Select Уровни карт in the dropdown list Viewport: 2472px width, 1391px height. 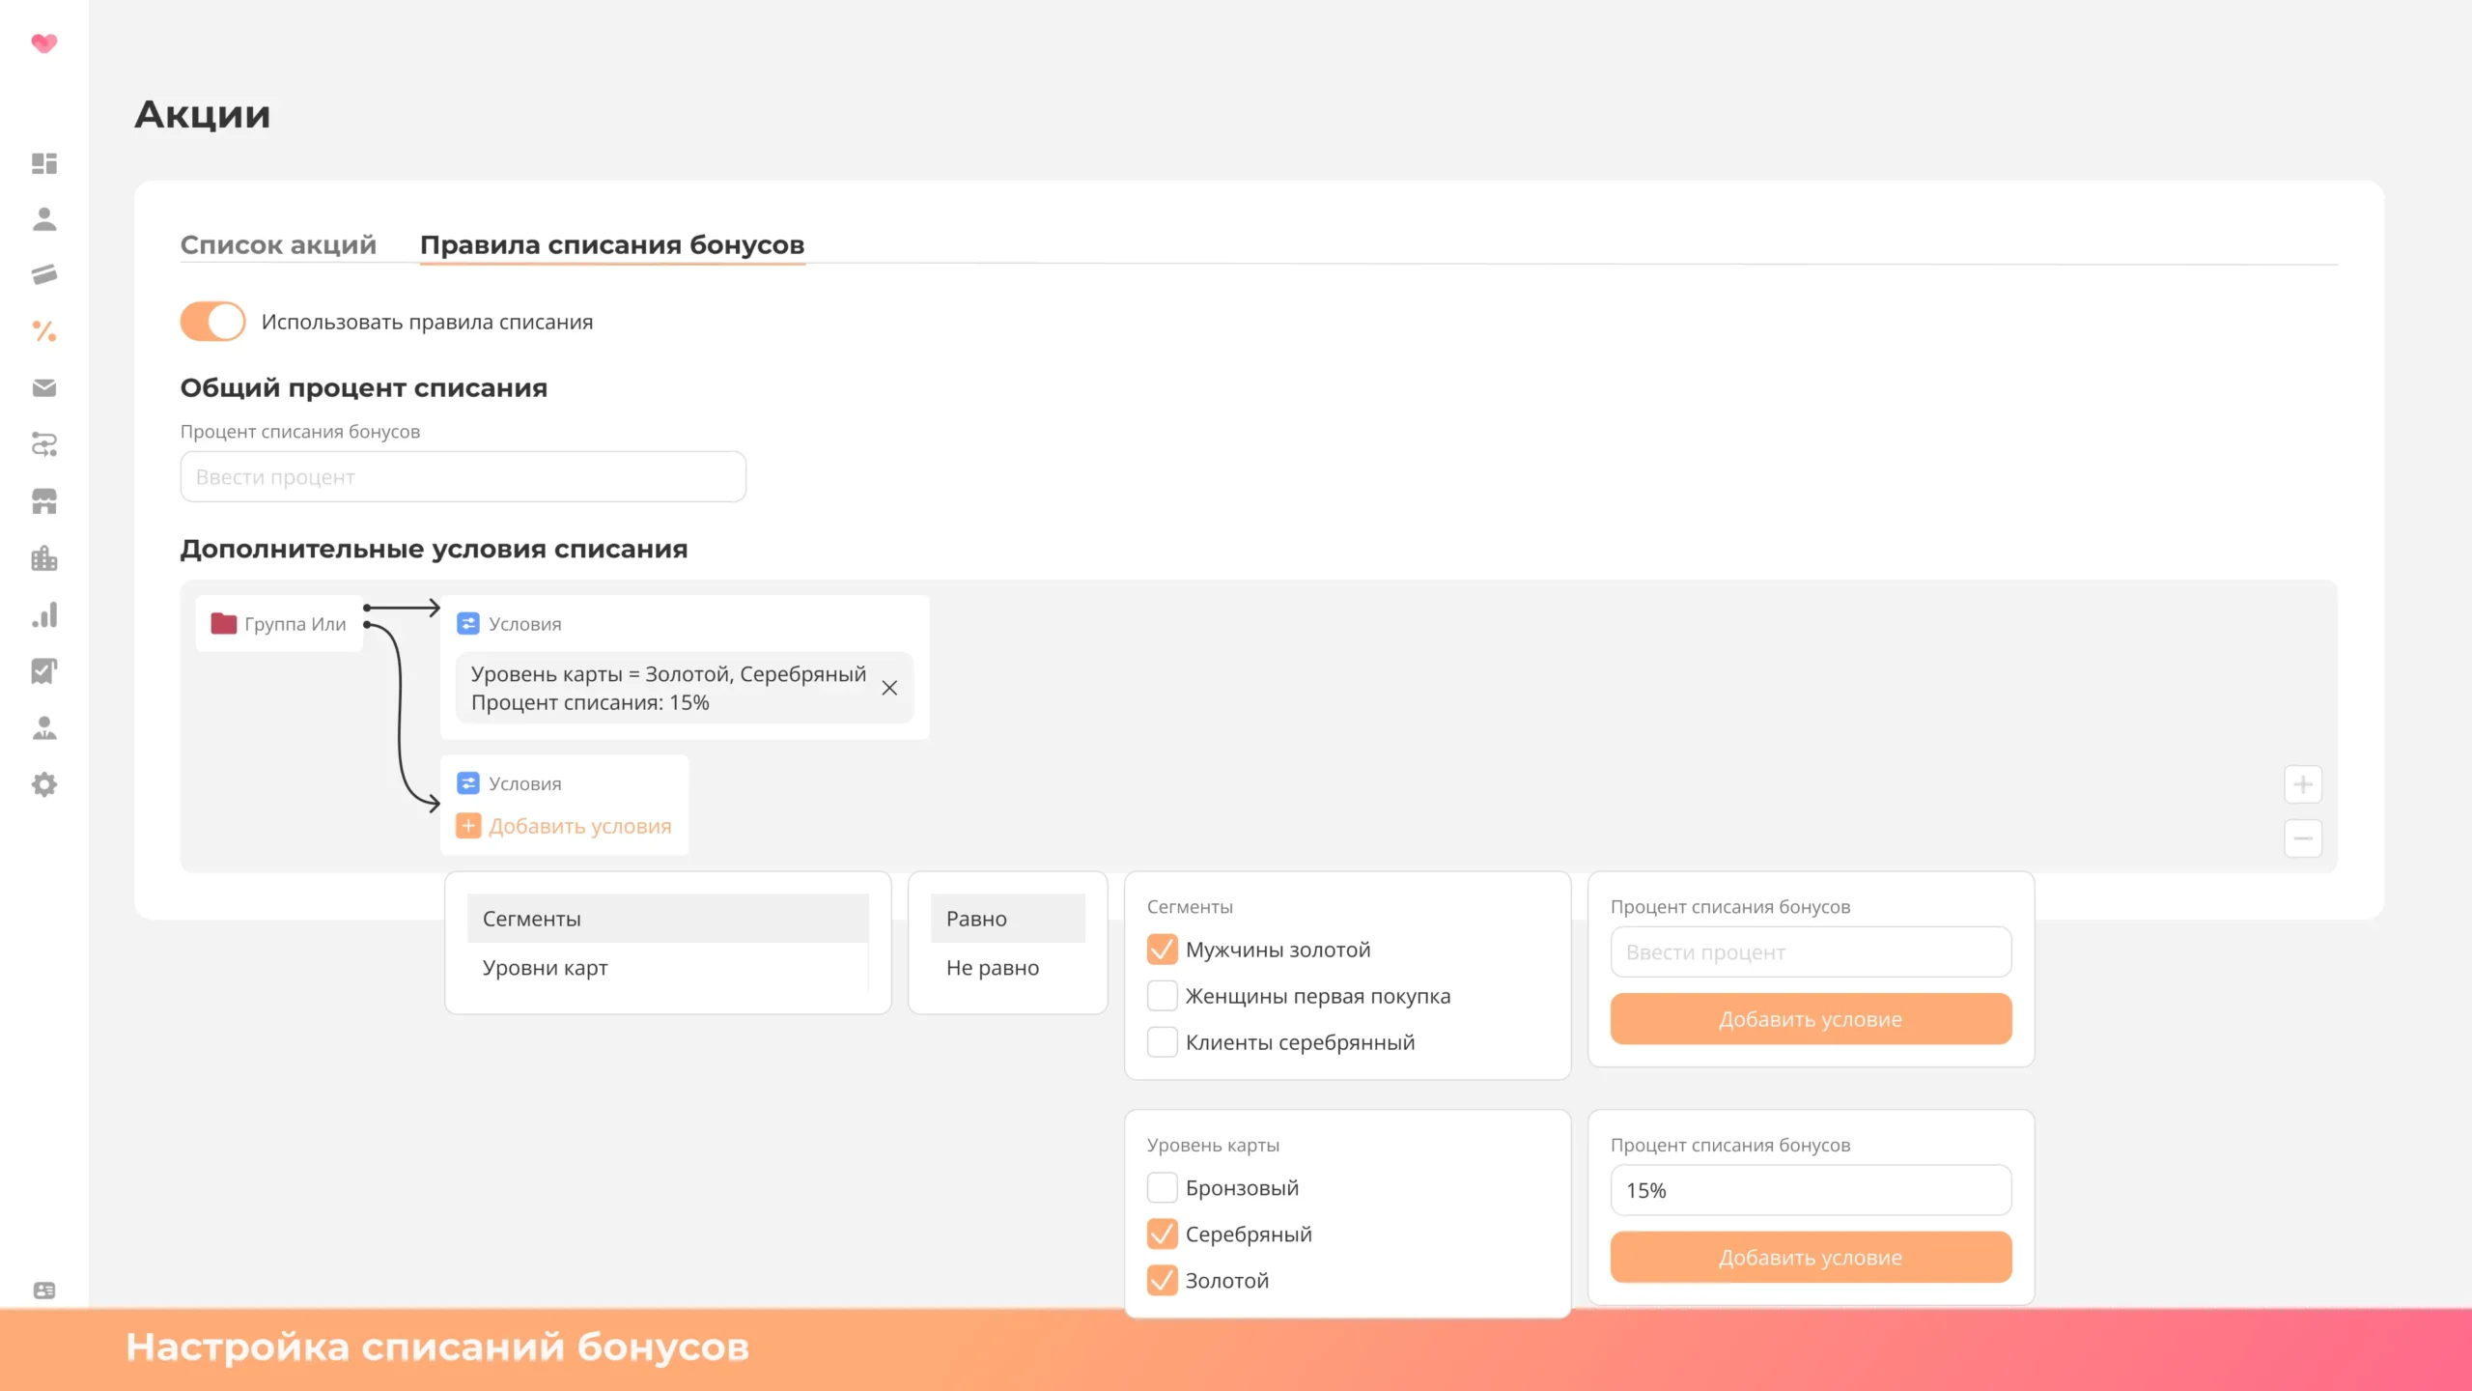pyautogui.click(x=546, y=968)
